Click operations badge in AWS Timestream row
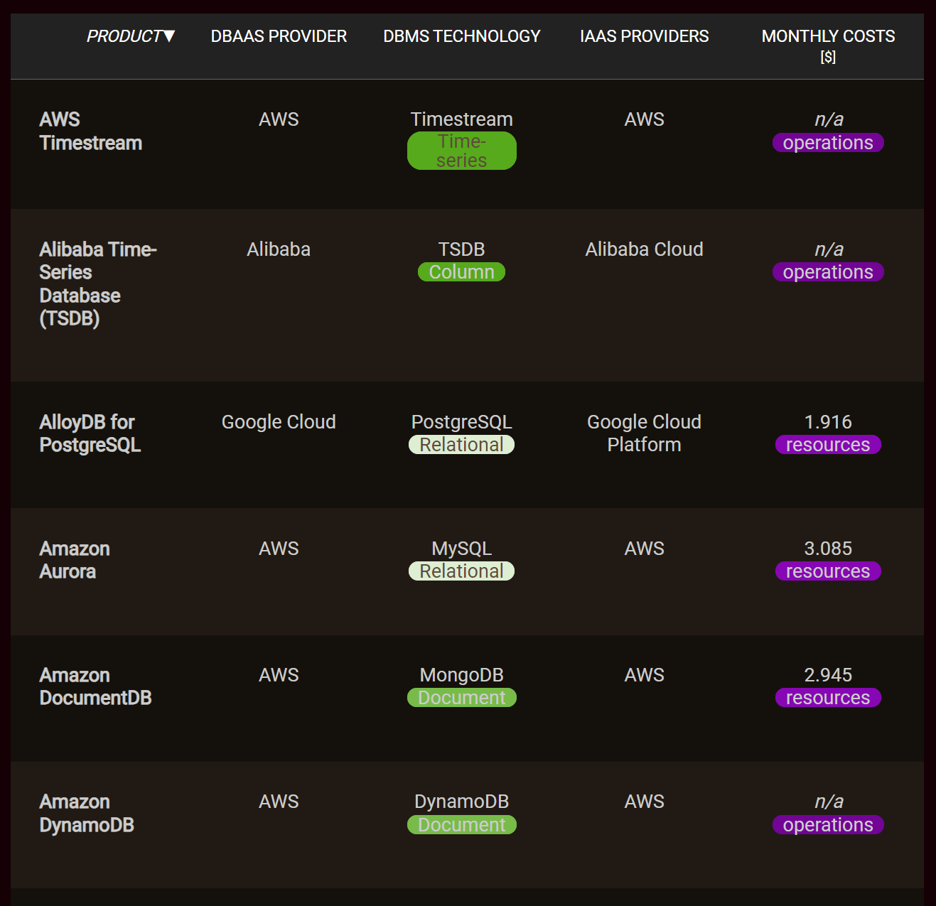This screenshot has height=906, width=936. click(828, 143)
